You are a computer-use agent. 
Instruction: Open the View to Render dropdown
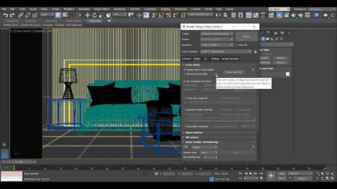[x=226, y=51]
